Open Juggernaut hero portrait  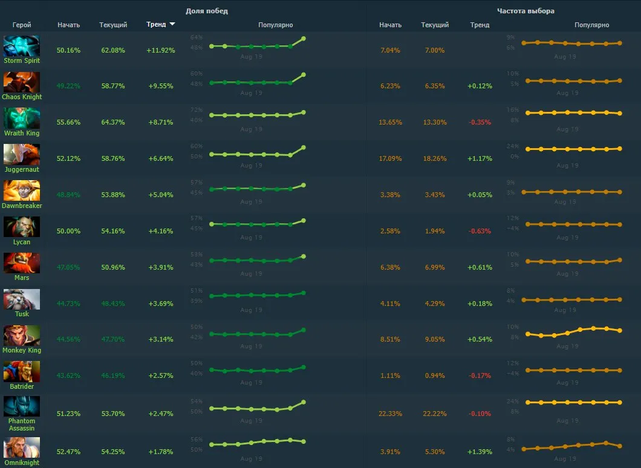pos(22,155)
